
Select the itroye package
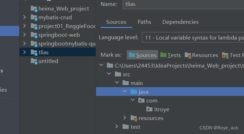click(162, 110)
